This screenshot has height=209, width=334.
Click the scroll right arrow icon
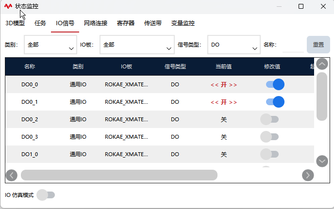tap(308, 176)
